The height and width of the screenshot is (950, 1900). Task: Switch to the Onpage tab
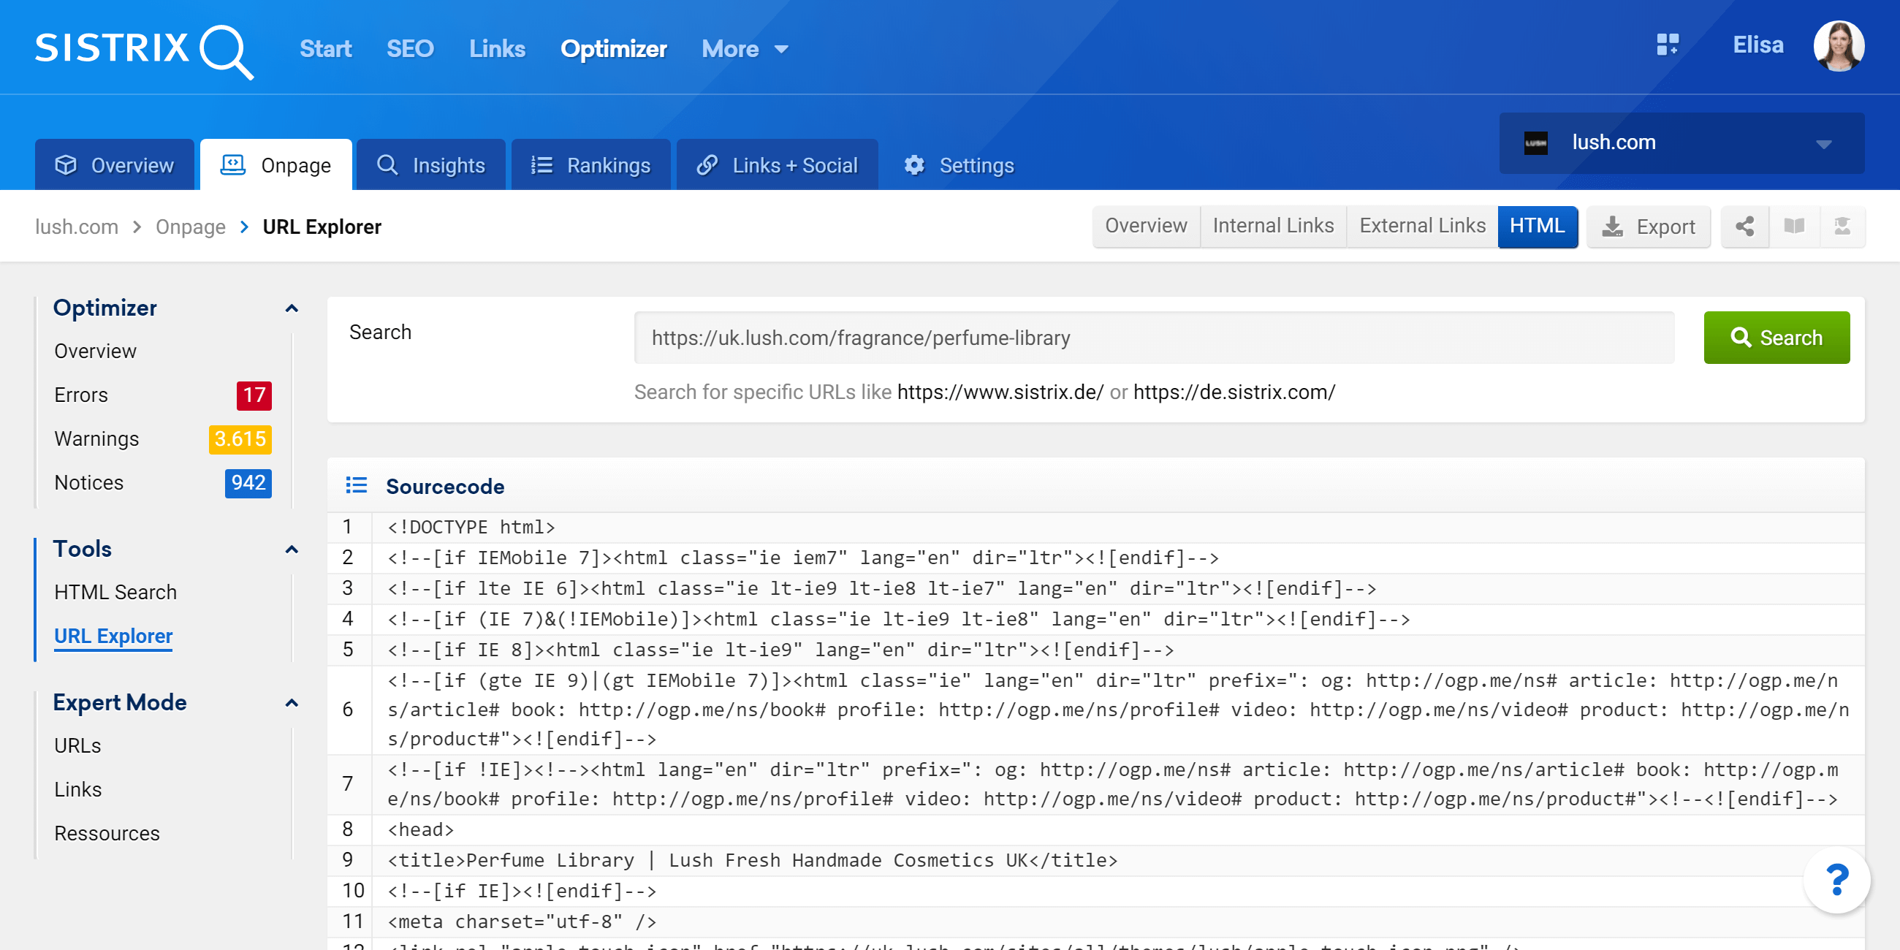click(275, 164)
